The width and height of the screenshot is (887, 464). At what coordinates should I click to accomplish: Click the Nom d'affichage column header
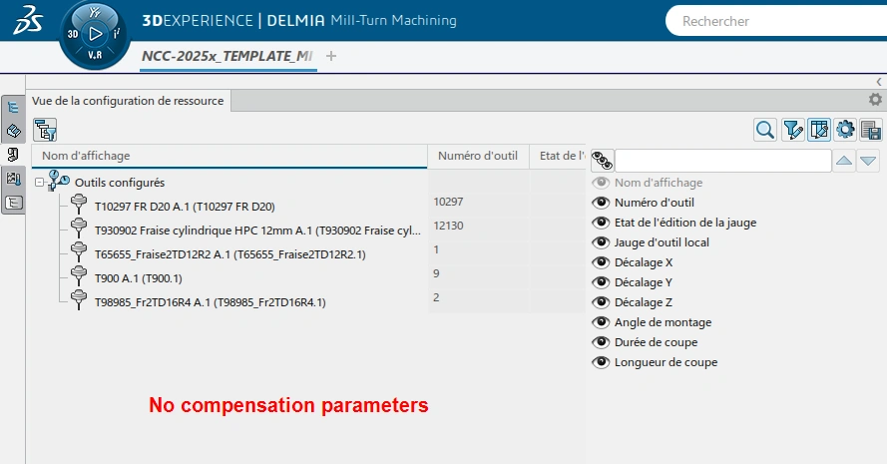(x=229, y=156)
